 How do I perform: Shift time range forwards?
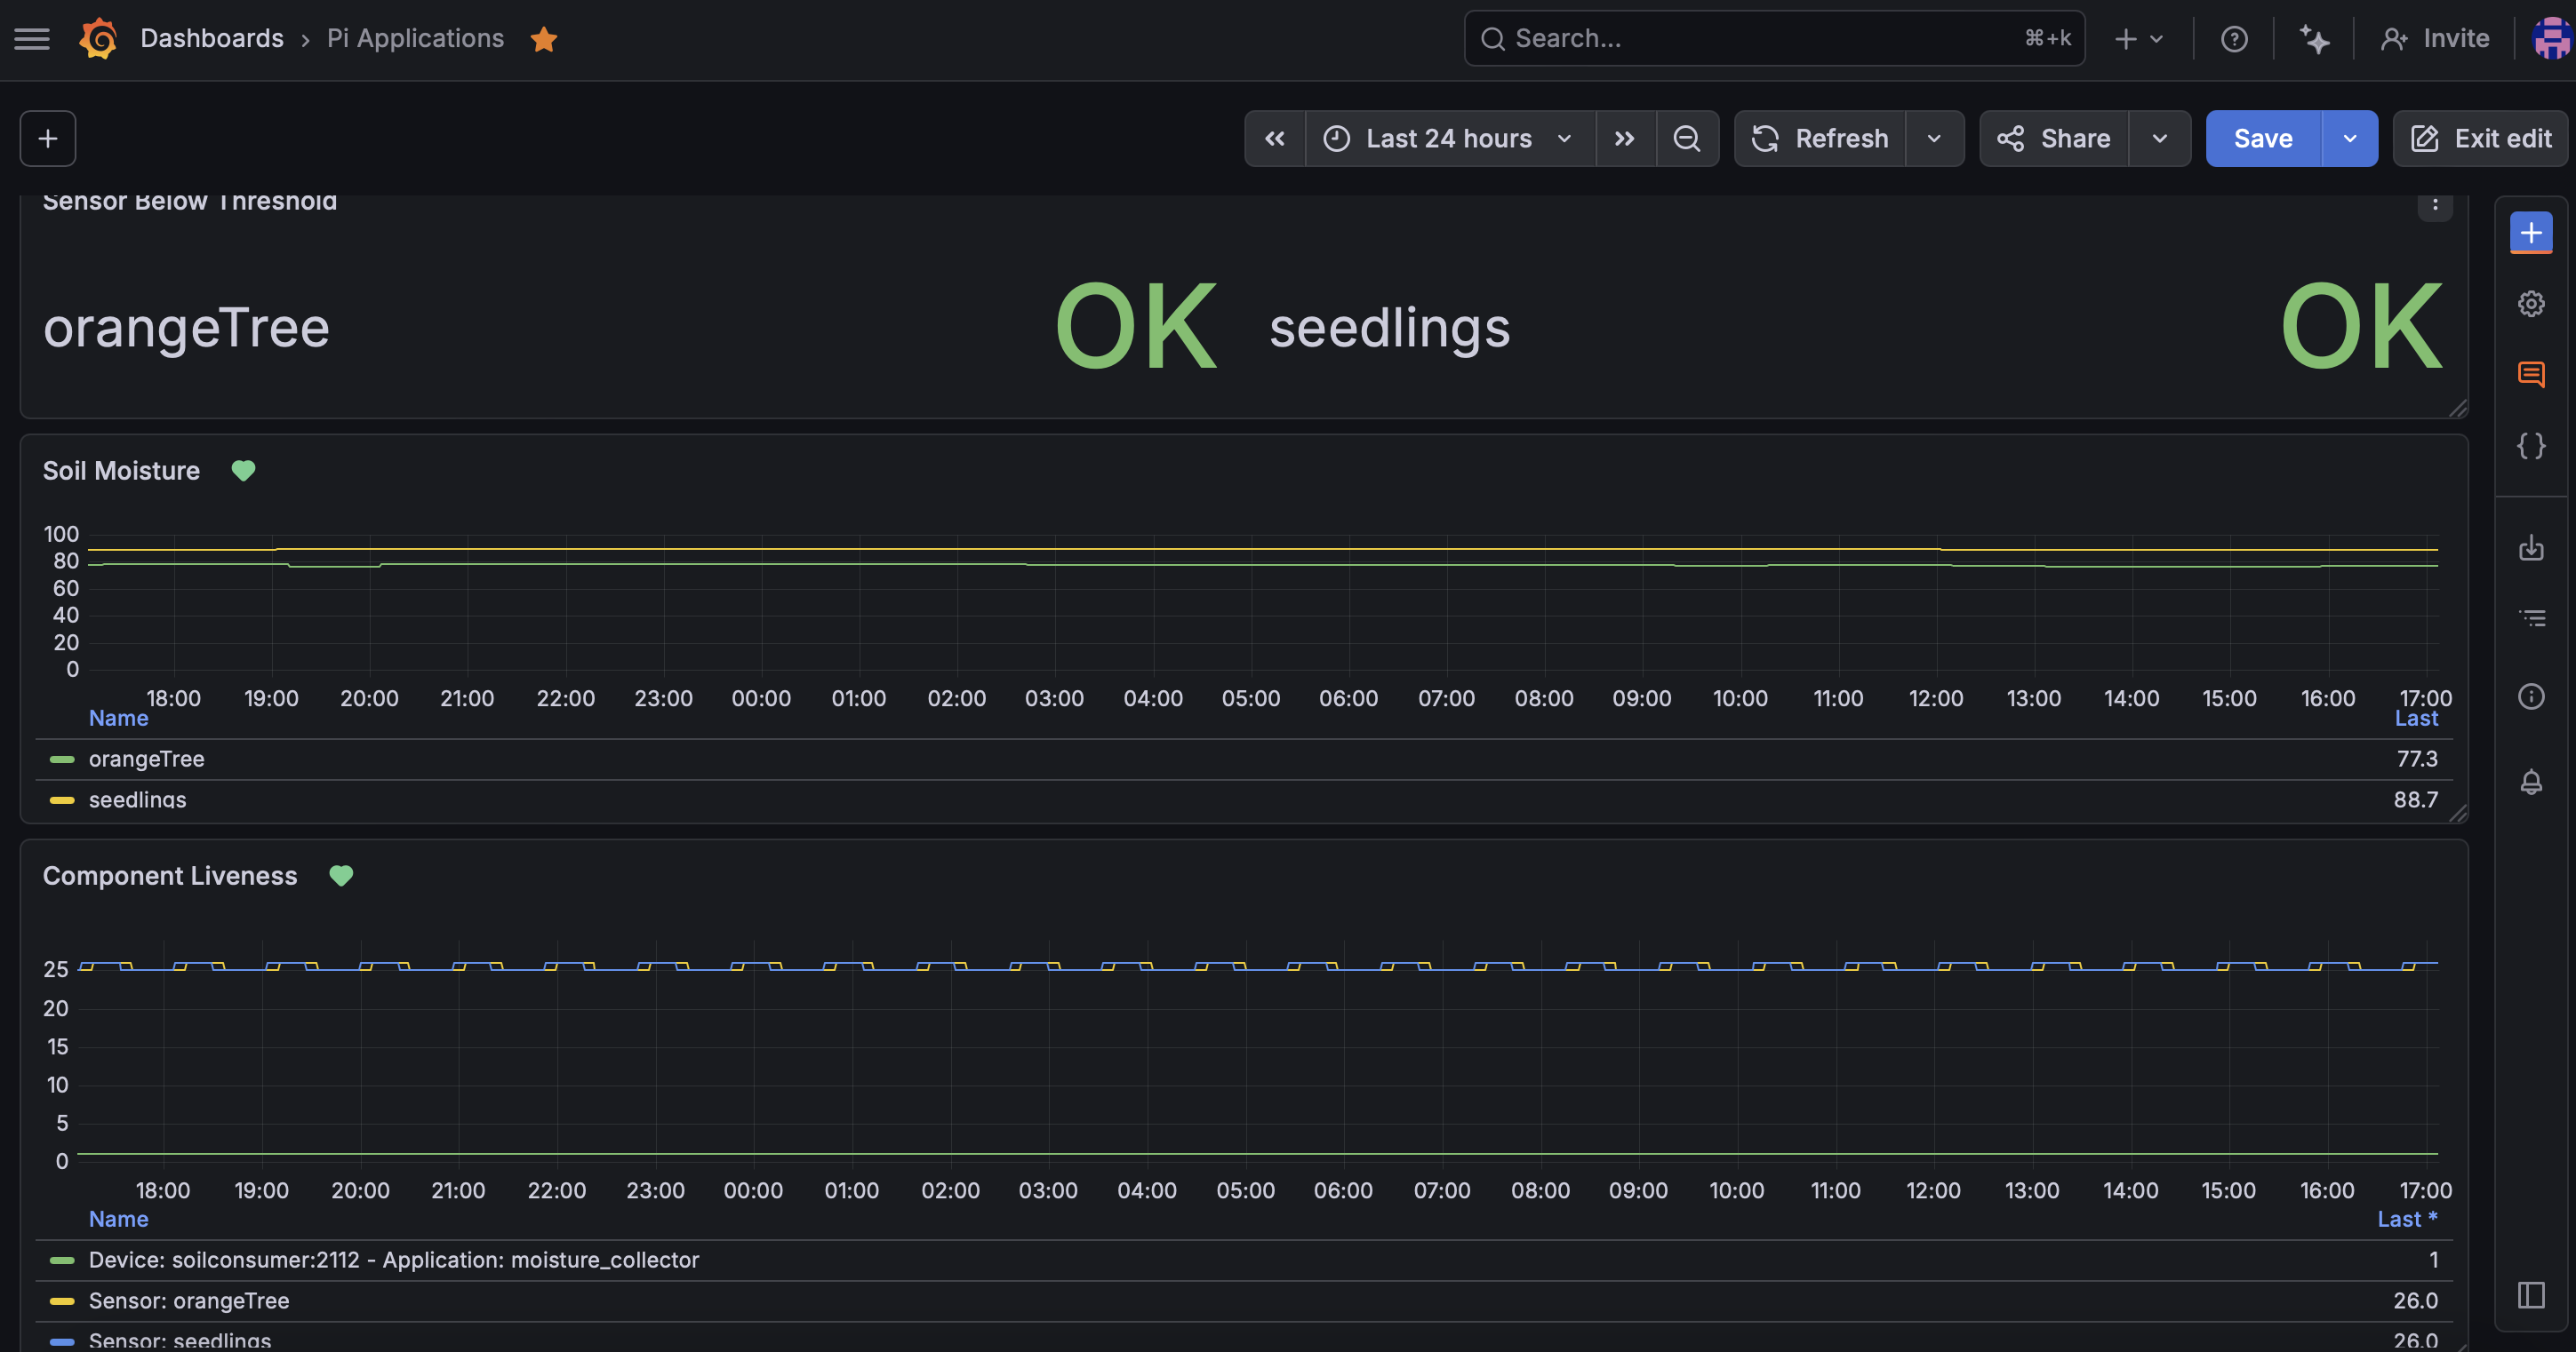tap(1625, 139)
